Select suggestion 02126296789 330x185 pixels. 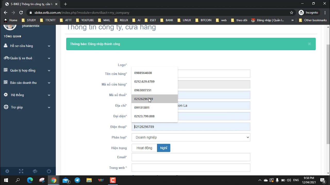click(154, 99)
